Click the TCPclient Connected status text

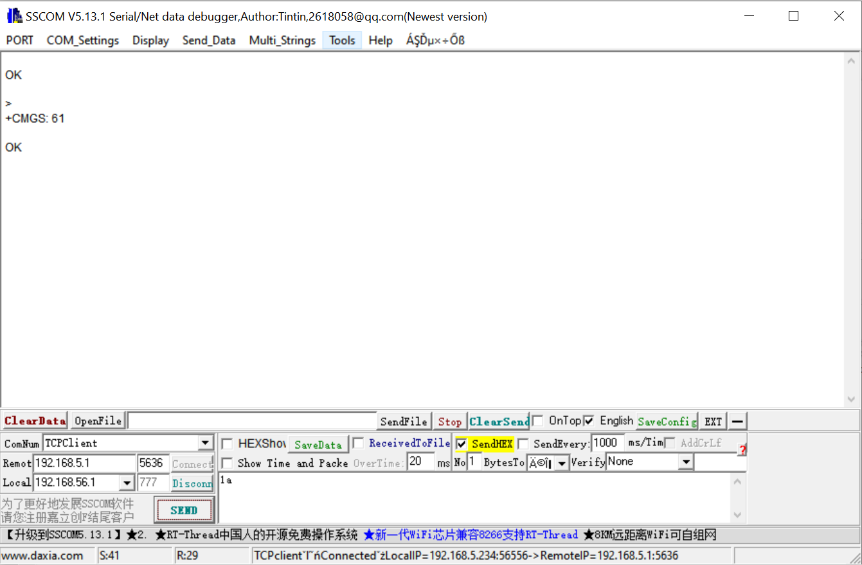(x=466, y=555)
